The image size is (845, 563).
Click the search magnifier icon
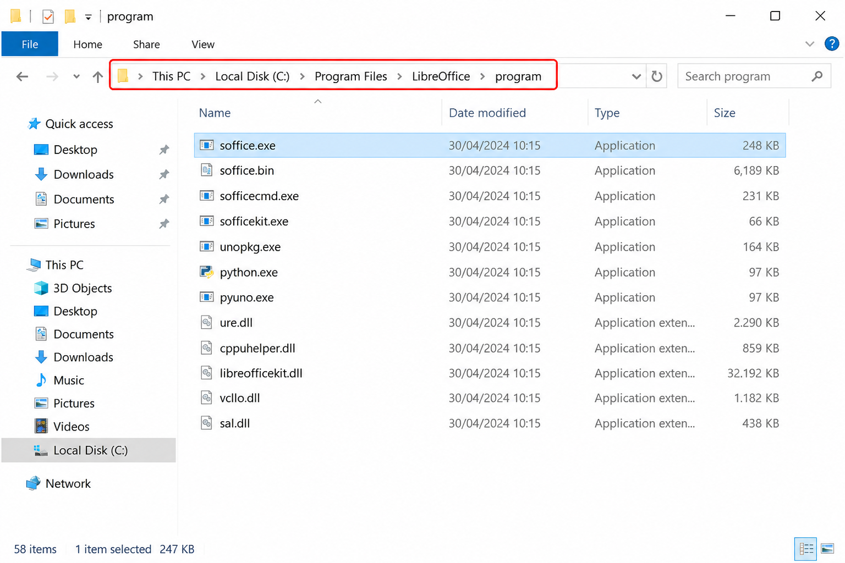817,76
